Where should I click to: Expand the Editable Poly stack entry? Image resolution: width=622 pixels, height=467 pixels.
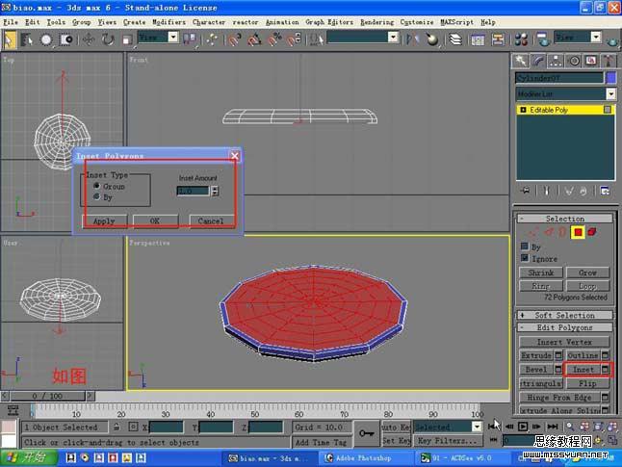click(x=523, y=110)
